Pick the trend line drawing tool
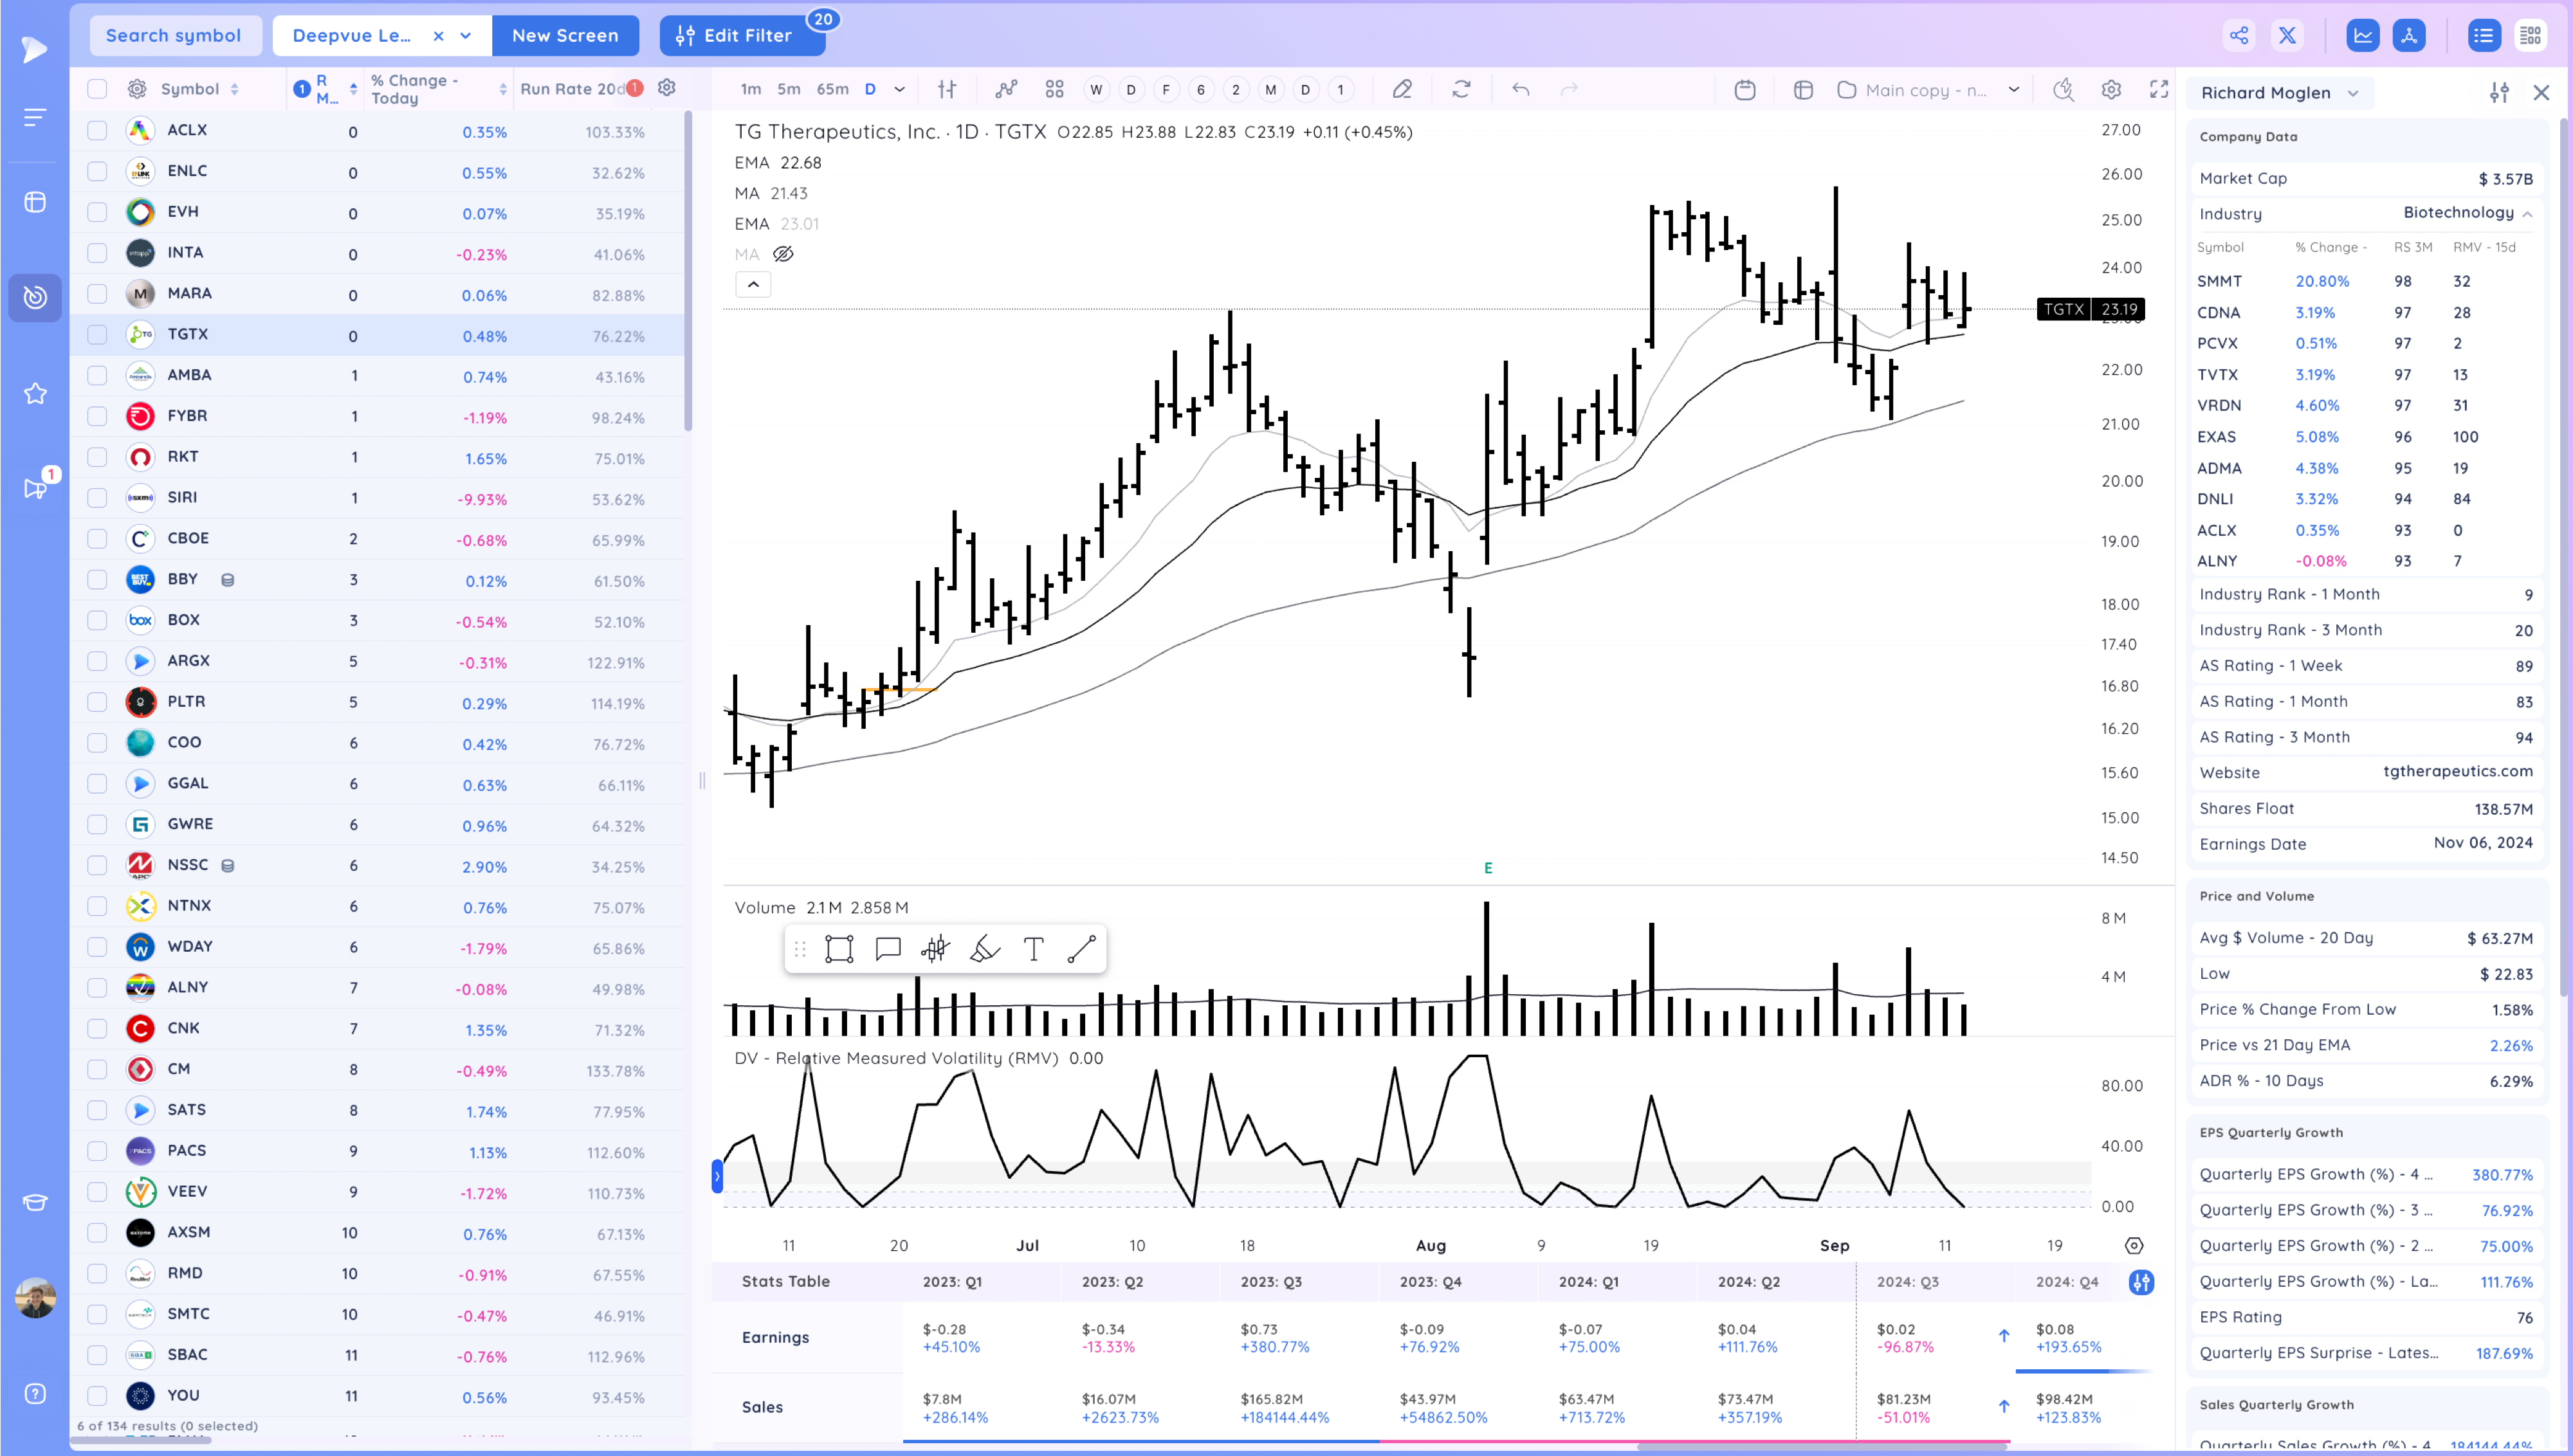 click(x=1081, y=949)
